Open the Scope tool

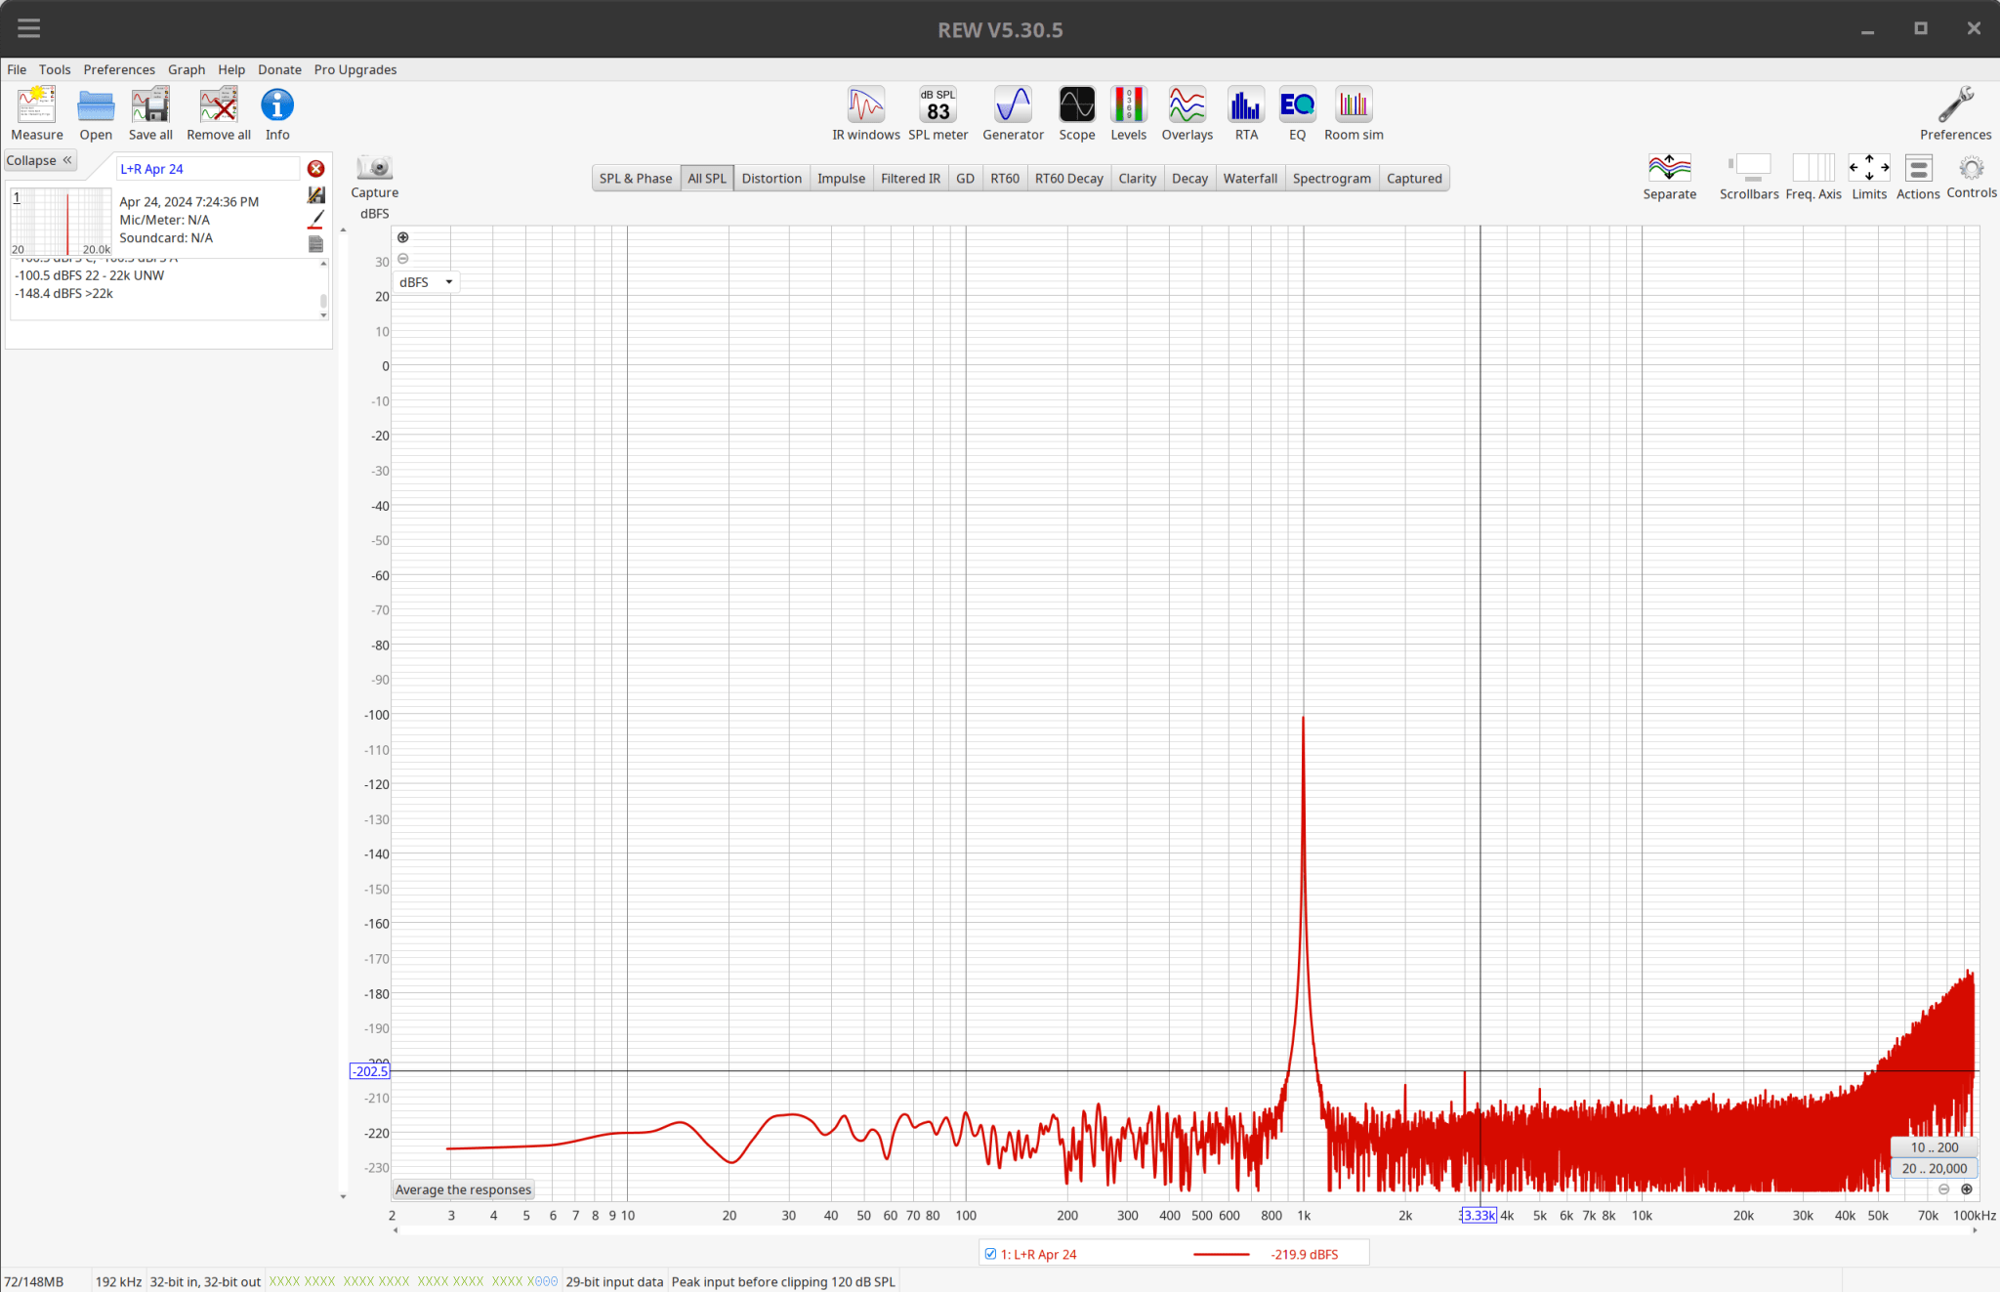pyautogui.click(x=1077, y=114)
